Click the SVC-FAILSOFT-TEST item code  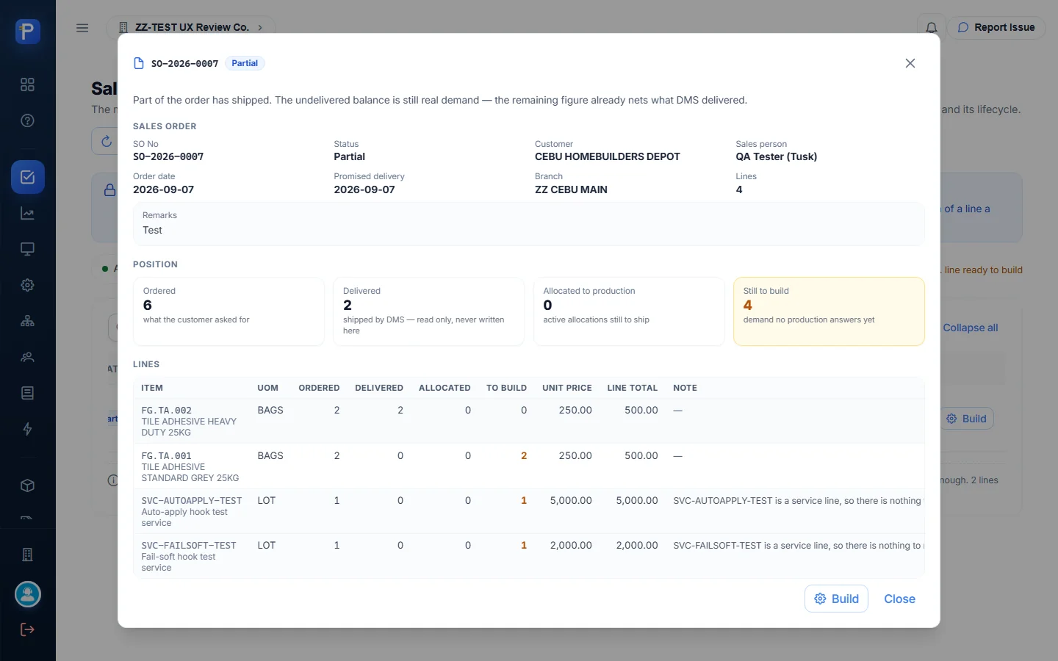point(189,546)
